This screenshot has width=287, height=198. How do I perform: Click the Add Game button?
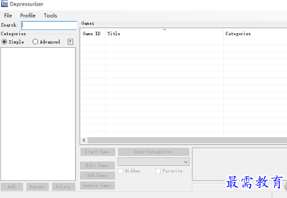point(97,175)
